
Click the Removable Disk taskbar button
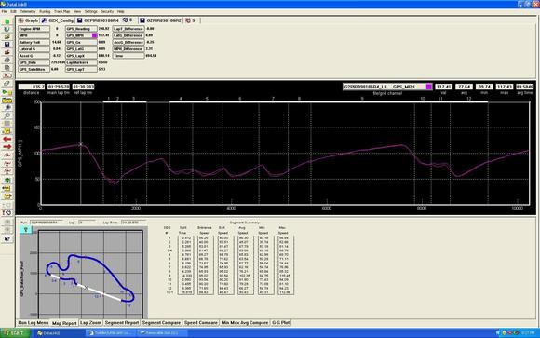click(x=162, y=332)
